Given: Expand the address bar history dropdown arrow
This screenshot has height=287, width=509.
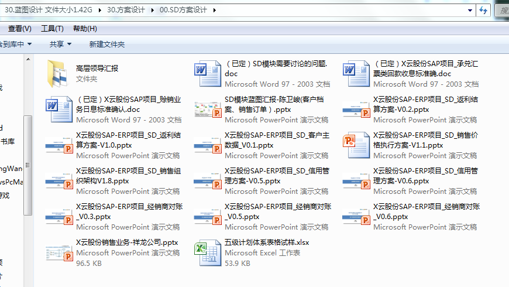Looking at the screenshot, I should pos(470,11).
